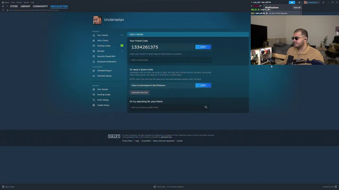Copy the friend code 1334261375
The width and height of the screenshot is (339, 190).
pyautogui.click(x=203, y=47)
